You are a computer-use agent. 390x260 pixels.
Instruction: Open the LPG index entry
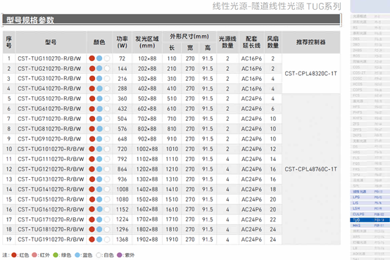370,197
